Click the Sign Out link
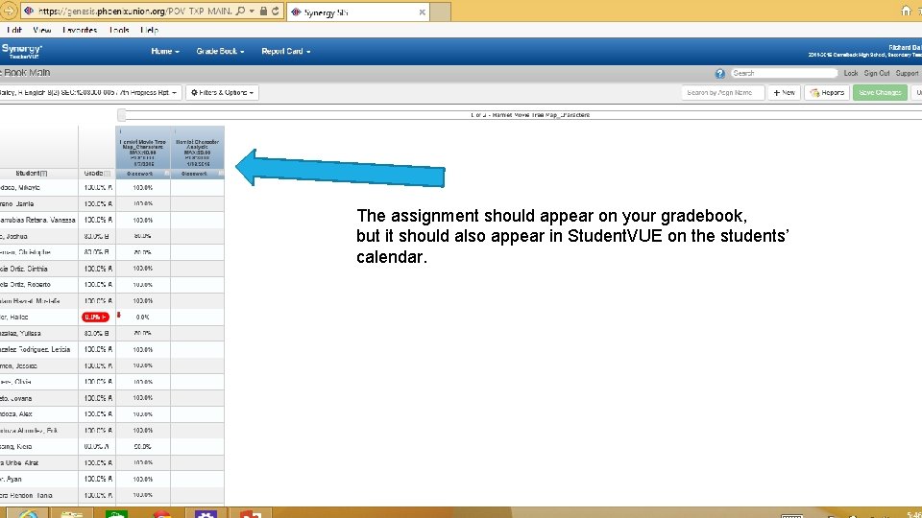 (x=876, y=74)
